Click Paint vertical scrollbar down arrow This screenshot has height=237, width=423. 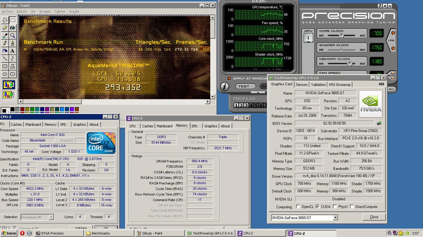[212, 97]
